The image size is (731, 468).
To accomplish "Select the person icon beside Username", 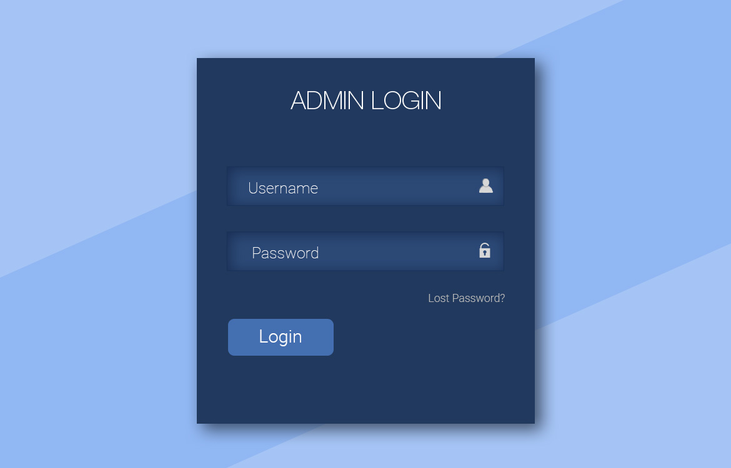I will [x=486, y=186].
